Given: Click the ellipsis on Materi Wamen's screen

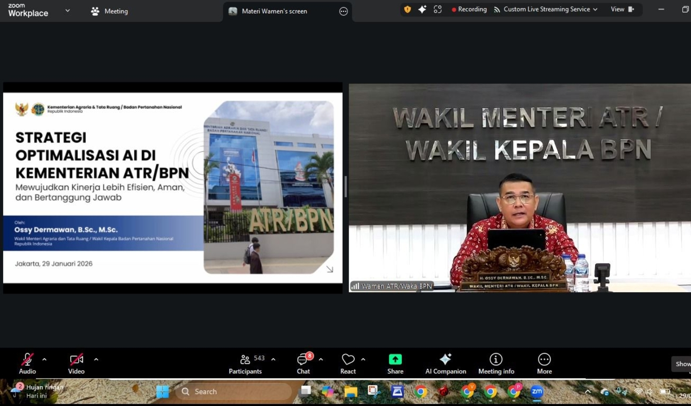Looking at the screenshot, I should point(343,12).
